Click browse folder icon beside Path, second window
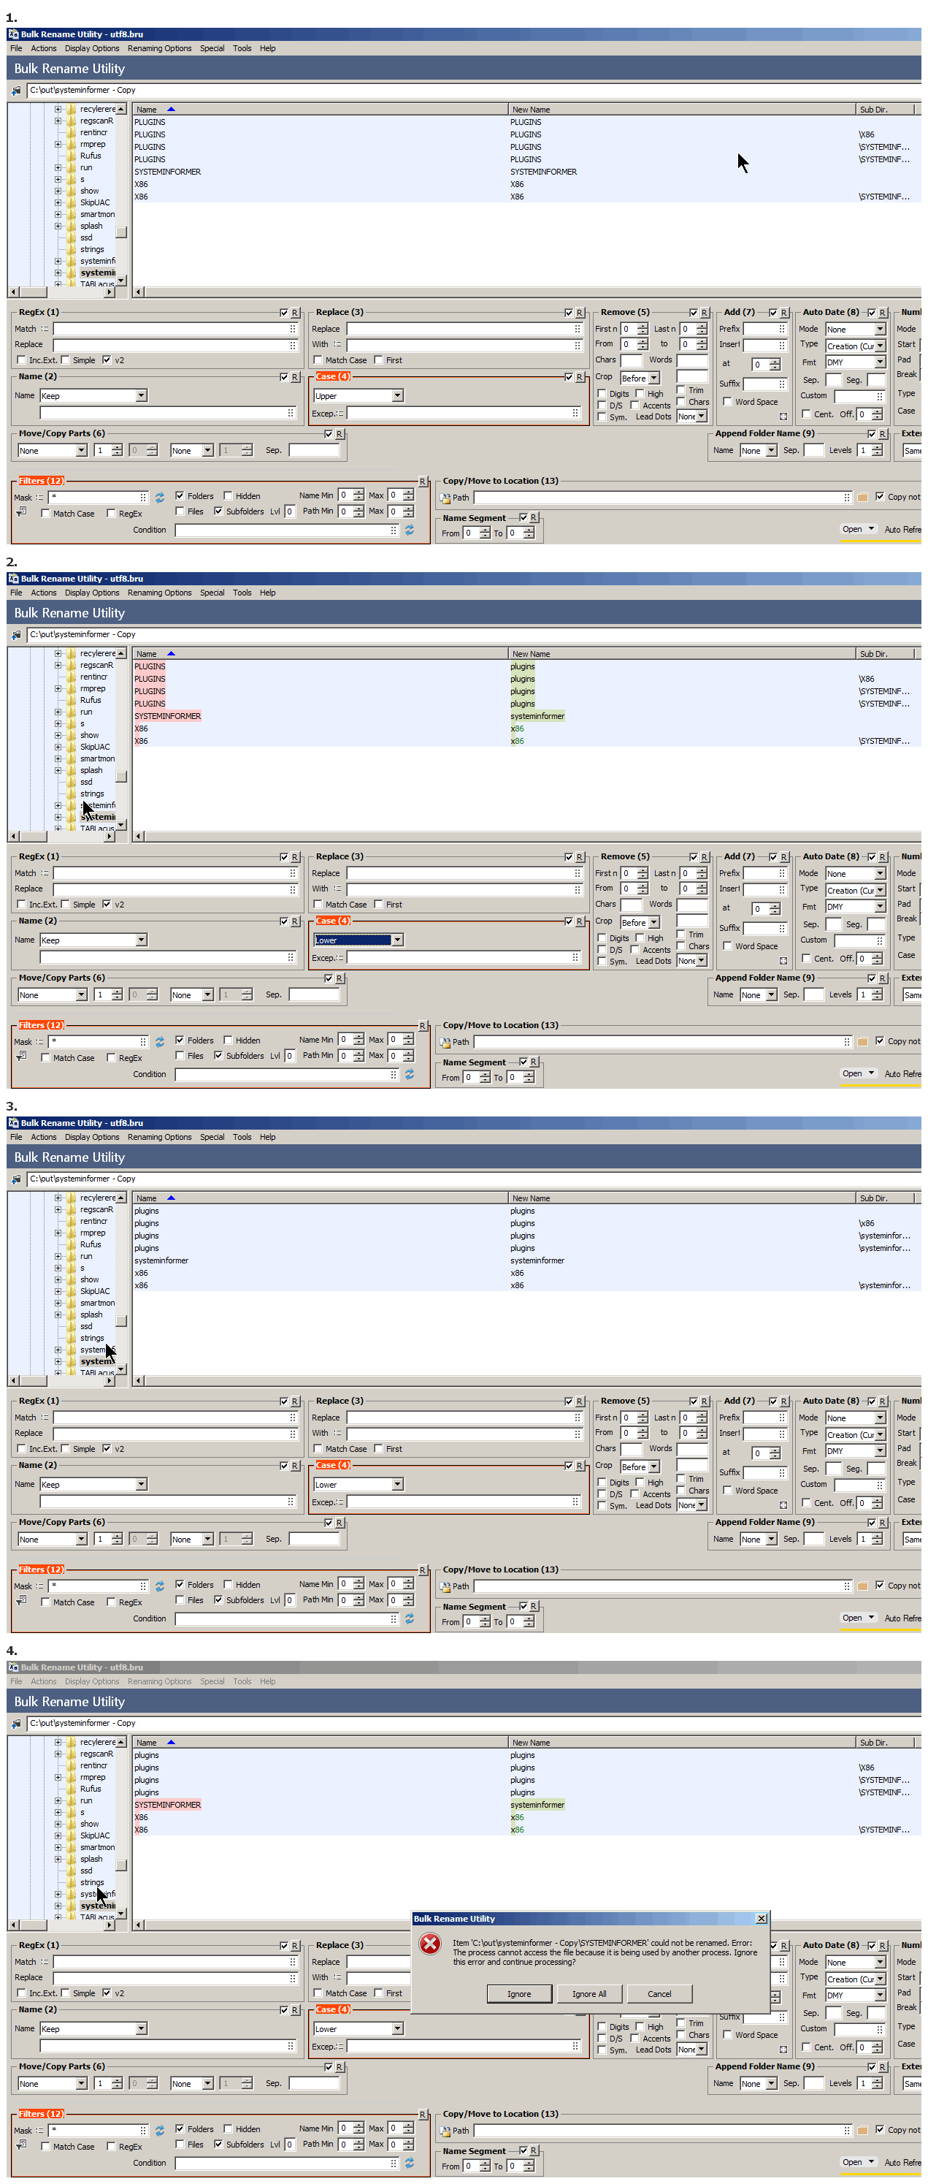 coord(862,1042)
